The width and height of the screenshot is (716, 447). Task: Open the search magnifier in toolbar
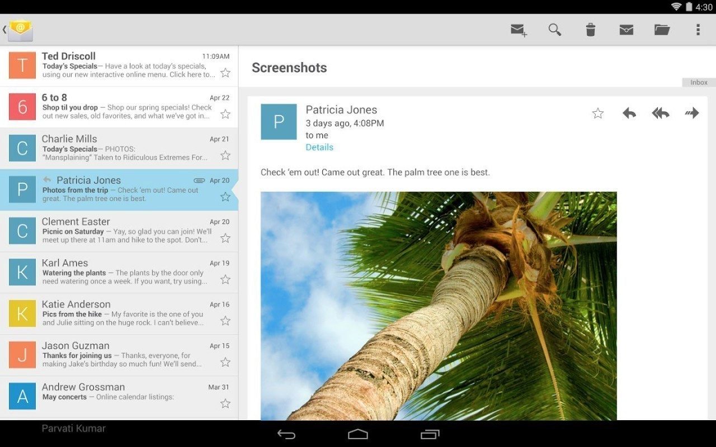tap(554, 30)
